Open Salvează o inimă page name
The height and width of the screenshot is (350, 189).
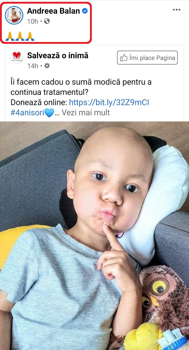(x=58, y=55)
